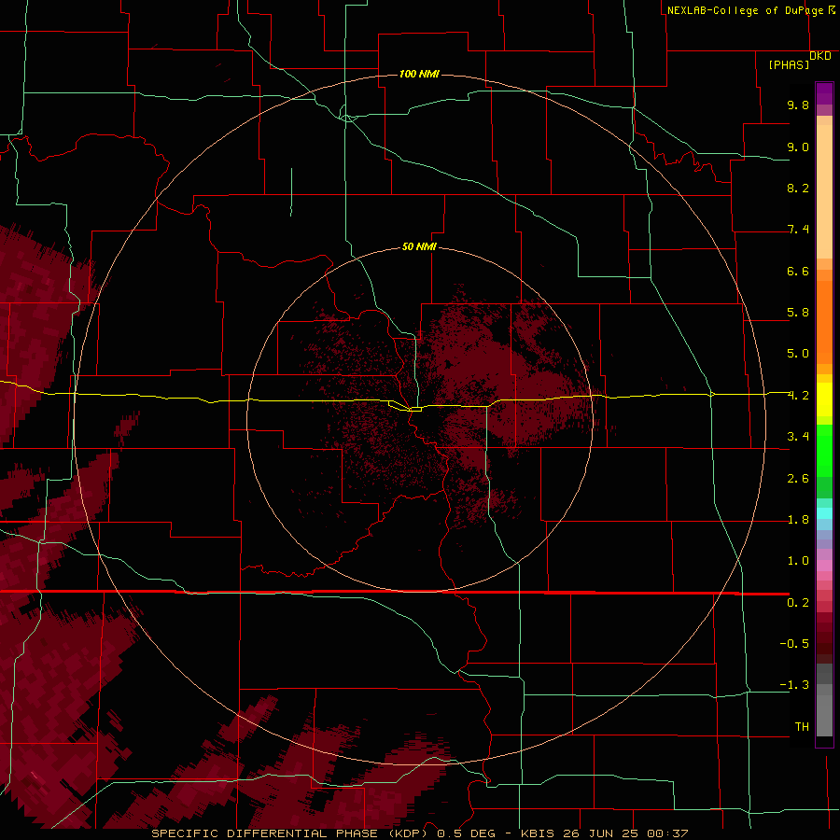
Task: Click the Specific Differential Phase KBIS caption
Action: (x=419, y=833)
